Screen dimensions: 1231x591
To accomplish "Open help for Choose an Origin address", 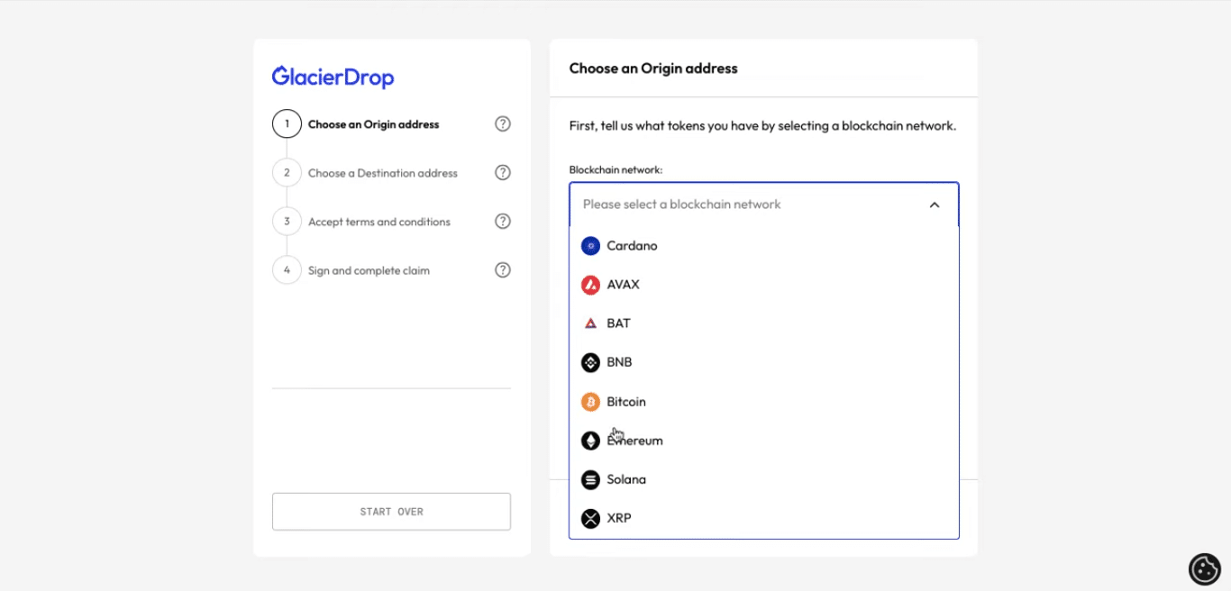I will 503,124.
